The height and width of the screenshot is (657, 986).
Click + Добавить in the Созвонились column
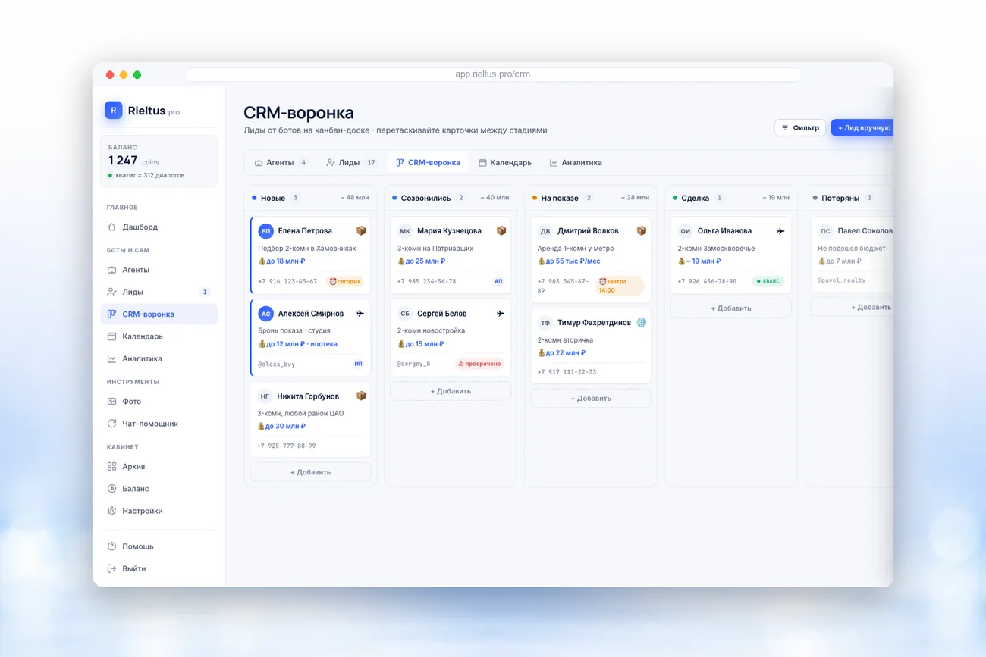(451, 391)
